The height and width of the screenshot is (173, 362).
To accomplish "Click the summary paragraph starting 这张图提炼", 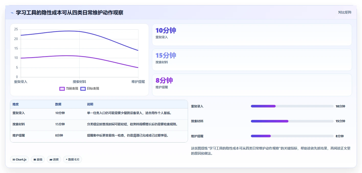I will tap(271, 151).
